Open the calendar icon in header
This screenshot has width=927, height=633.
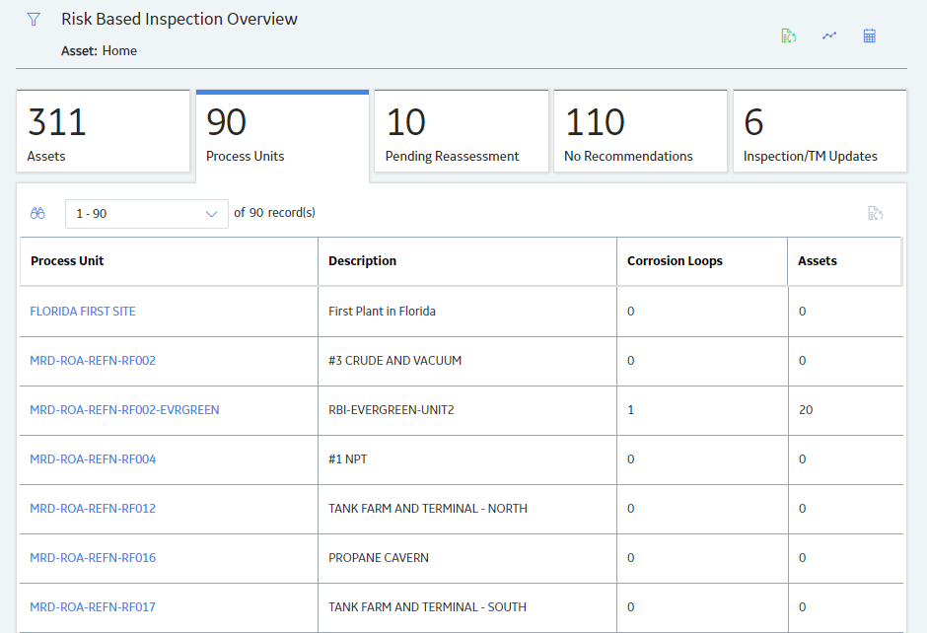[x=869, y=36]
